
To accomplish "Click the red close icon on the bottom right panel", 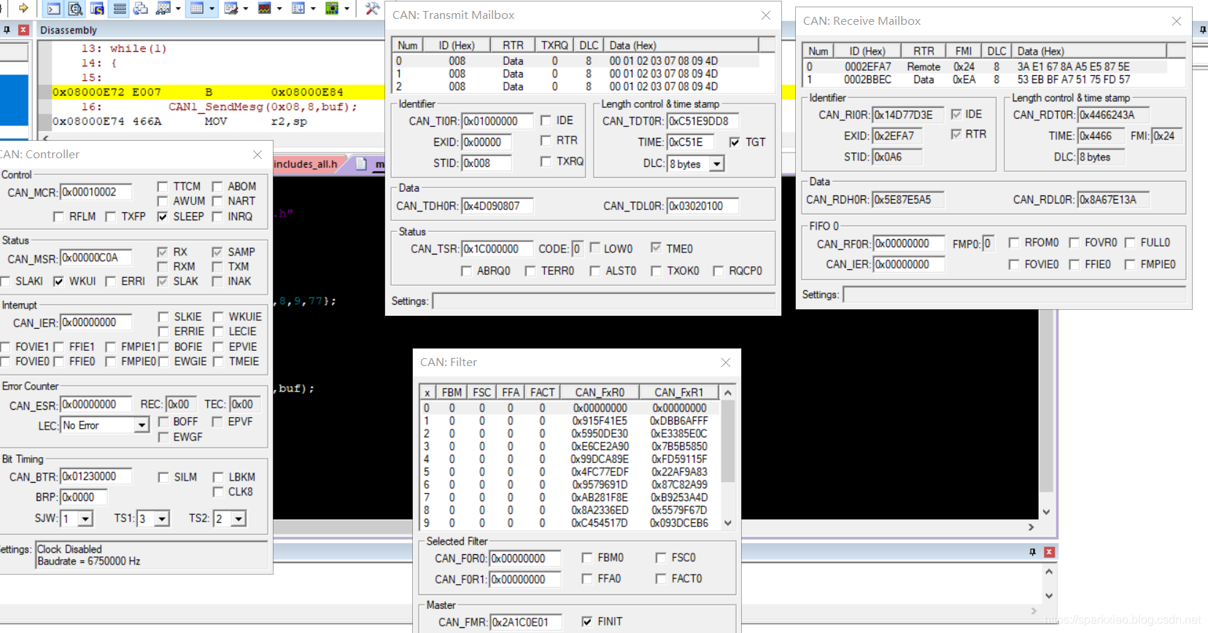I will click(1049, 552).
